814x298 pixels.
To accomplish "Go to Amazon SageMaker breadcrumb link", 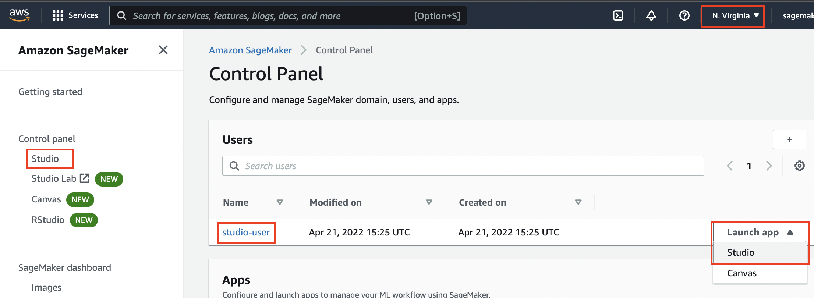I will pyautogui.click(x=250, y=50).
